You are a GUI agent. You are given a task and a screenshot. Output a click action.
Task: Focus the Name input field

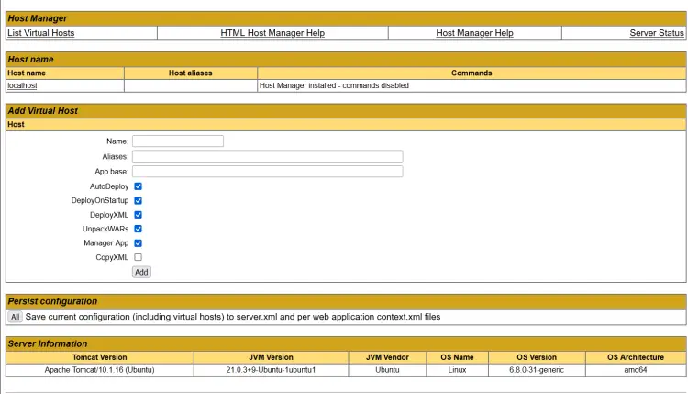(x=178, y=141)
